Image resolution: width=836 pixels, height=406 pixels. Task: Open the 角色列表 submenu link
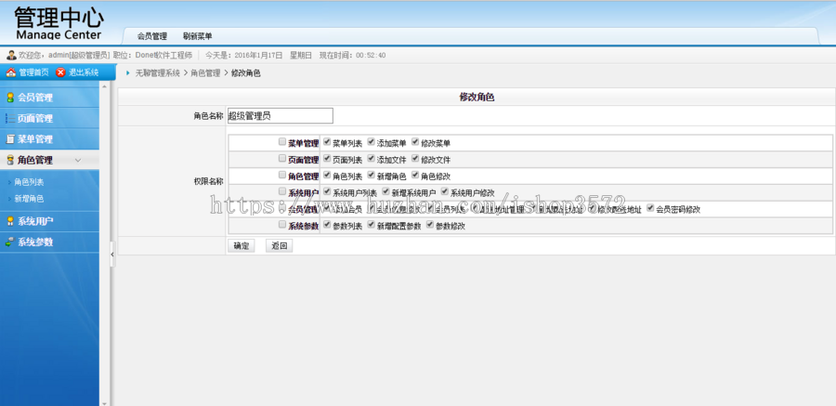pos(30,182)
